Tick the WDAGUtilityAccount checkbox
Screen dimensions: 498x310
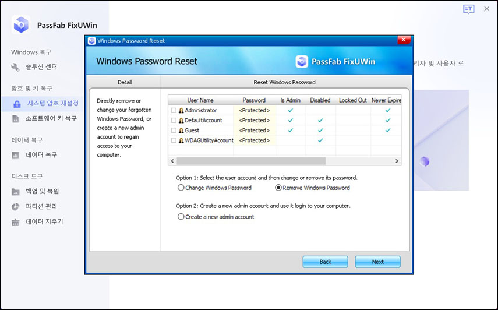[x=174, y=140]
